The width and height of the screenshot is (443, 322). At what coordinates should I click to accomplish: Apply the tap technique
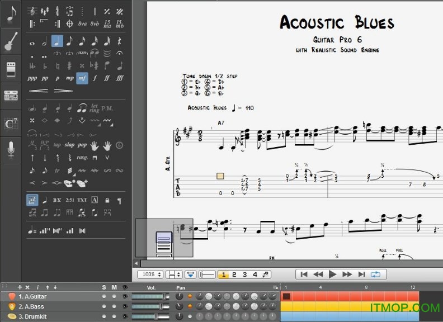point(57,145)
